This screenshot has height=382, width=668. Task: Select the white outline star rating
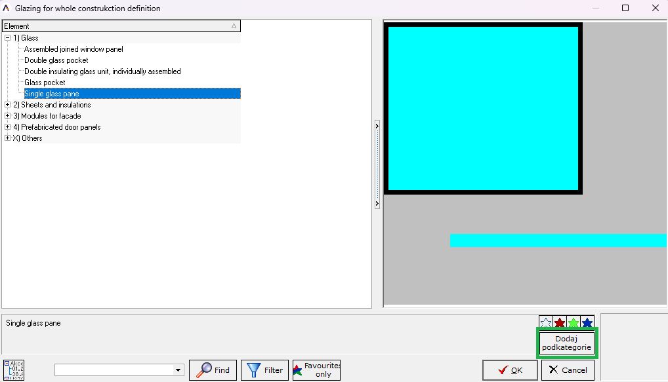pos(545,322)
